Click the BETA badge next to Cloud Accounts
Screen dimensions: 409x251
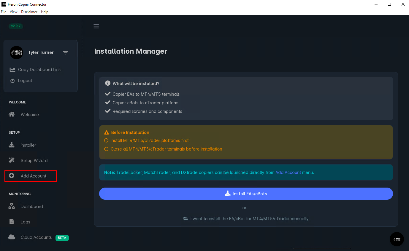point(62,238)
